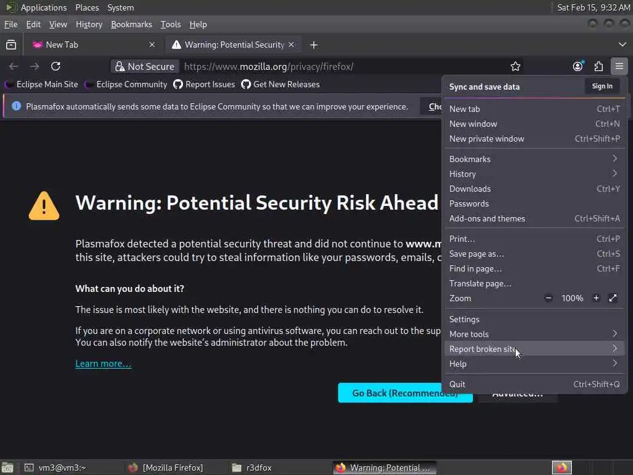Open the Edit menu in menu bar
The width and height of the screenshot is (633, 475).
[33, 24]
